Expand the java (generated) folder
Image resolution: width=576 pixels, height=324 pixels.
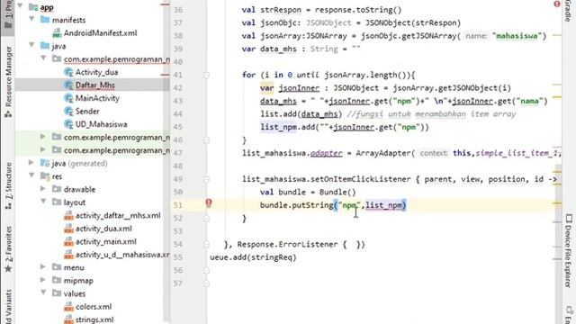[x=32, y=162]
